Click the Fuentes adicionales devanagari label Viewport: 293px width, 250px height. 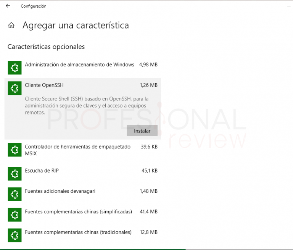[x=60, y=191]
